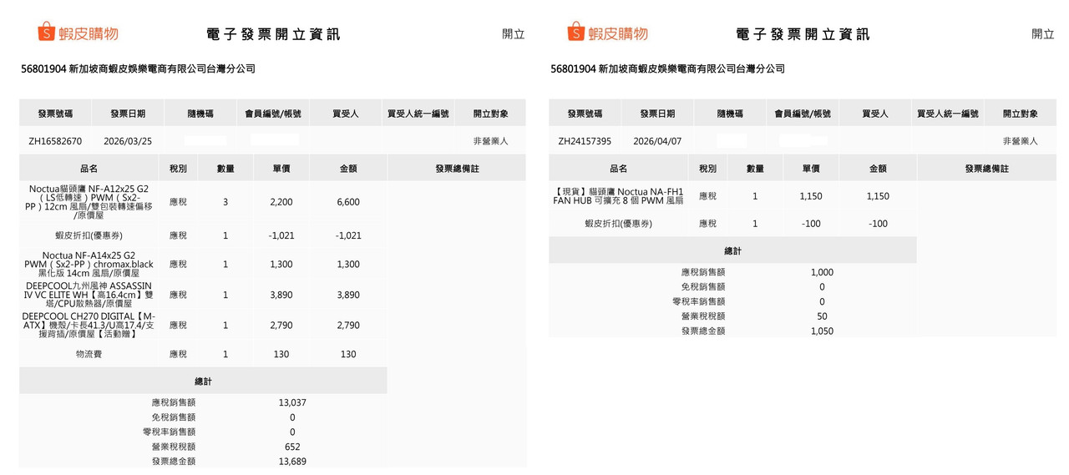
Task: Click the 發票總金額 value 1,050
Action: click(822, 331)
